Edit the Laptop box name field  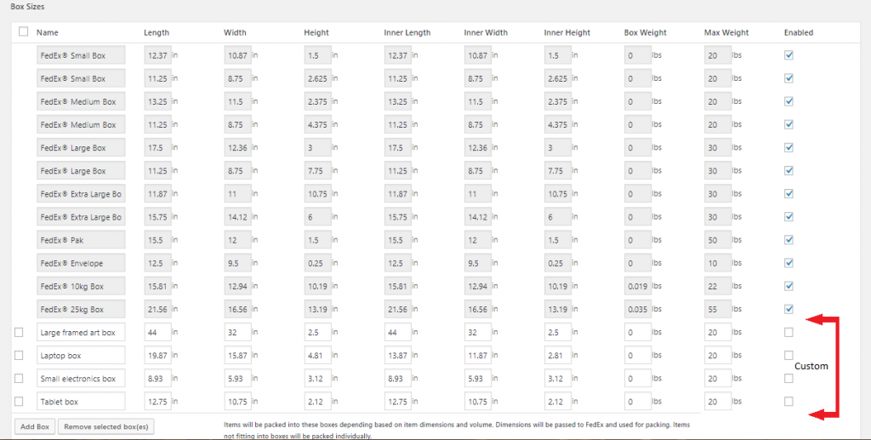[x=81, y=356]
